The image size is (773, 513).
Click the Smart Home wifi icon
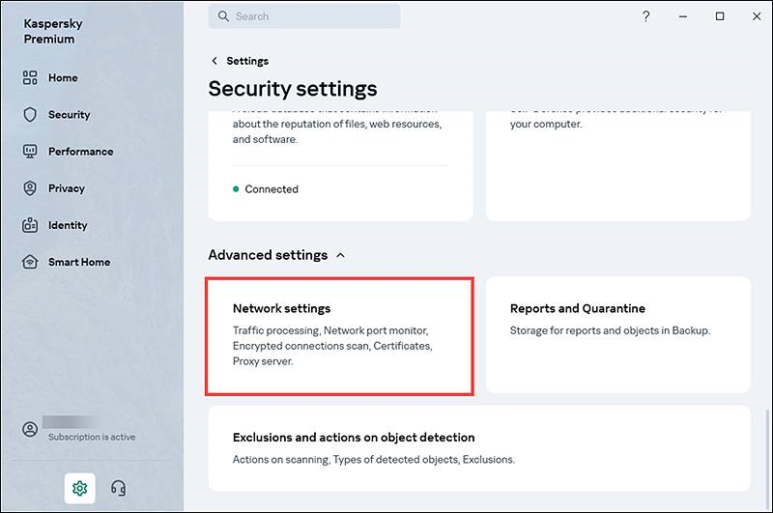point(30,262)
